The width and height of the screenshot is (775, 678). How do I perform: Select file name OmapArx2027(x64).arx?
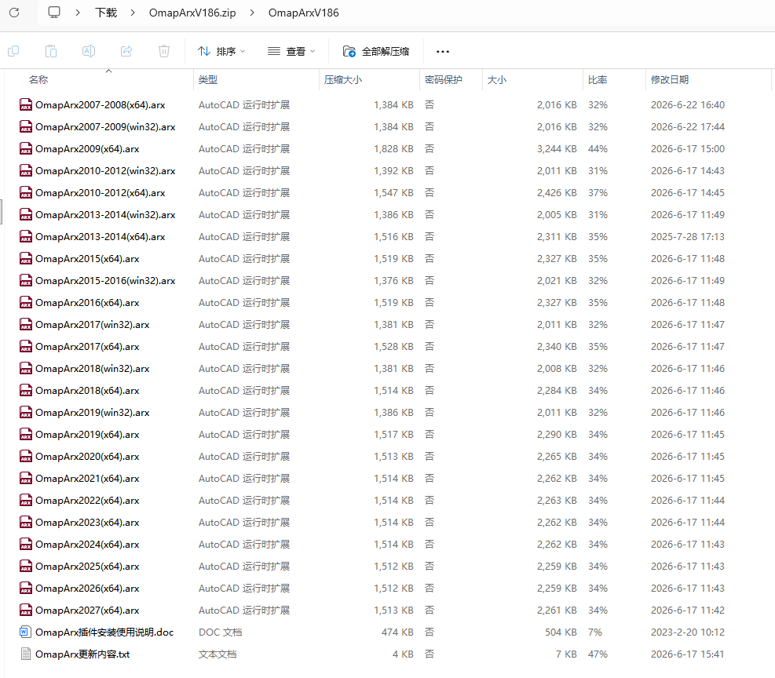tap(87, 611)
